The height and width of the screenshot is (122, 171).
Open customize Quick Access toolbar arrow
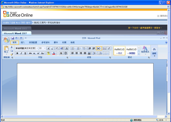(26, 38)
